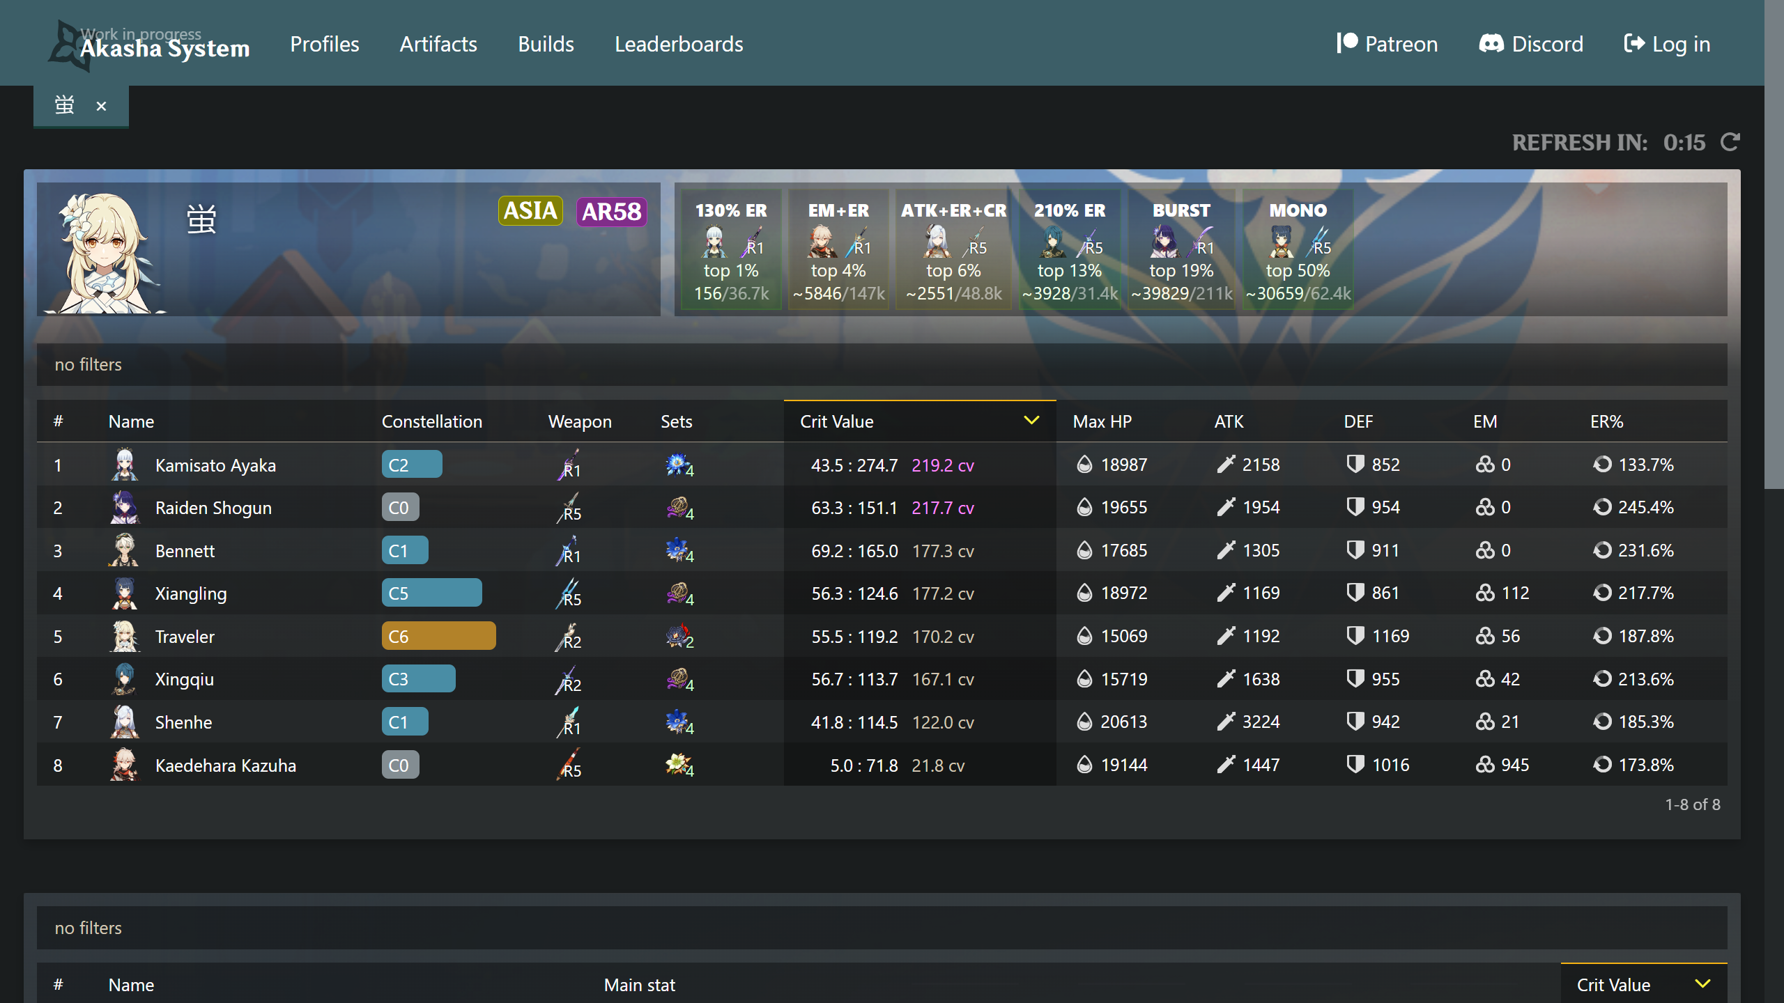Image resolution: width=1784 pixels, height=1003 pixels.
Task: Sort by EM column header
Action: pos(1484,421)
